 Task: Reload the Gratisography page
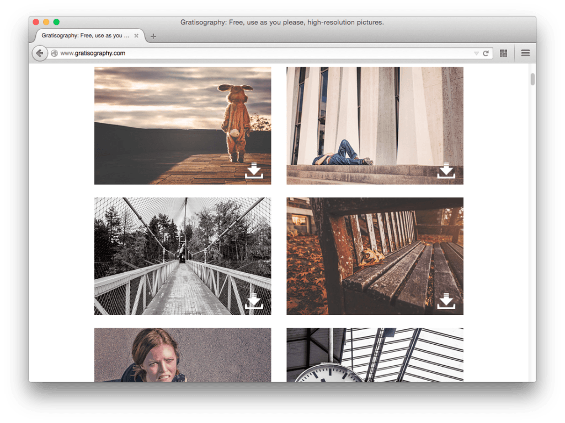click(486, 53)
